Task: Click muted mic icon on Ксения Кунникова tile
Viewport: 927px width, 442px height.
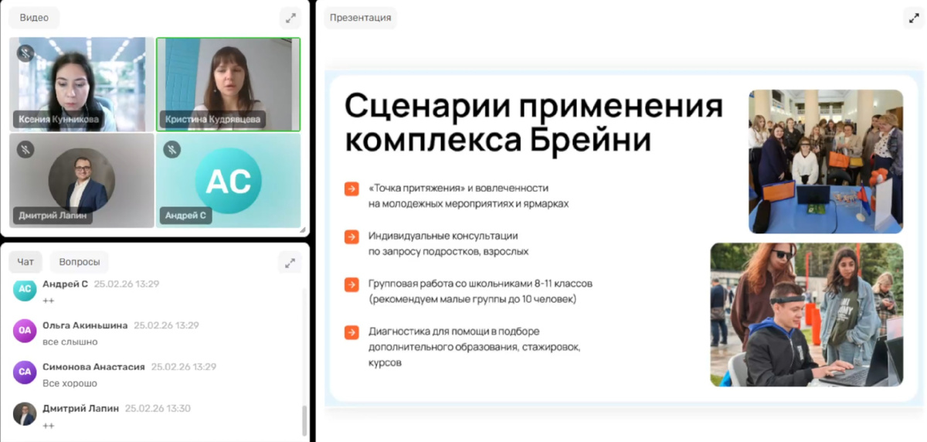Action: coord(25,53)
